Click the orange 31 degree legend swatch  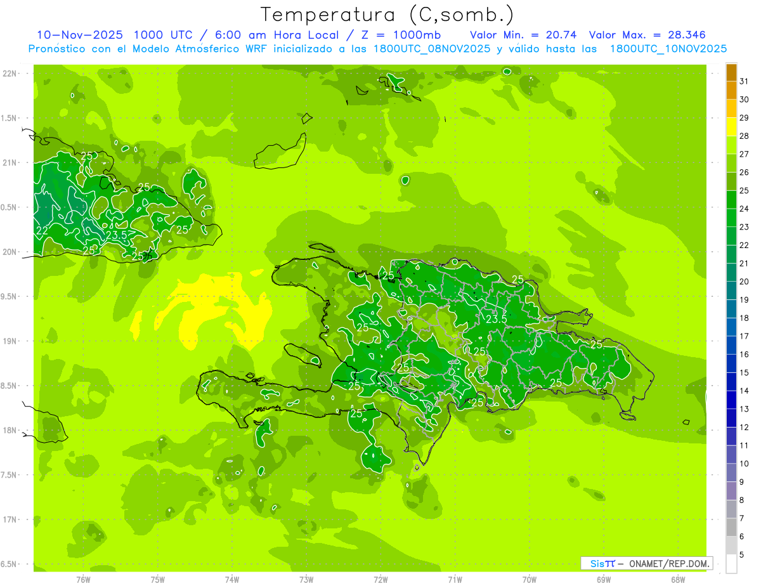(x=731, y=72)
